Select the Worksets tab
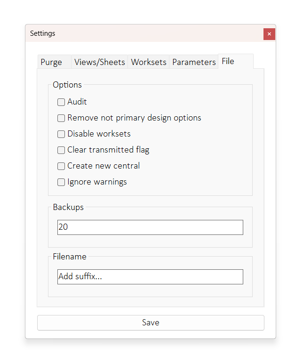The width and height of the screenshot is (303, 363). 149,62
